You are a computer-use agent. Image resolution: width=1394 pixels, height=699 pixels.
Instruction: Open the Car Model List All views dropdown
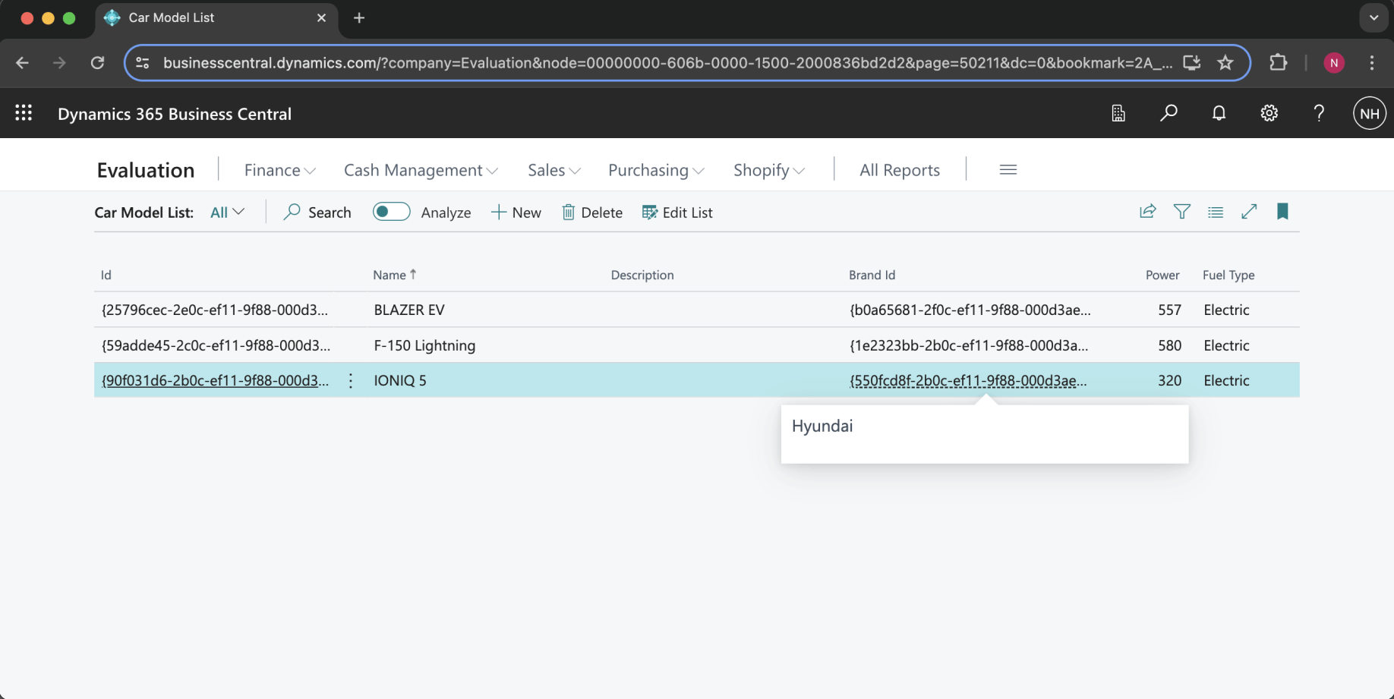coord(227,213)
